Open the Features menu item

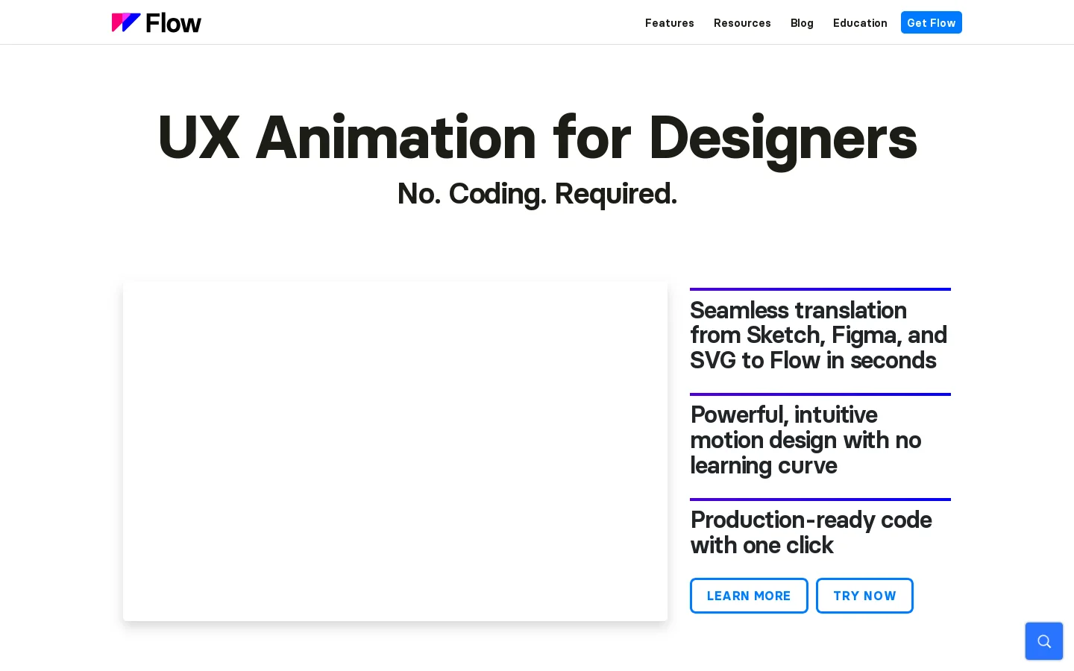coord(670,23)
